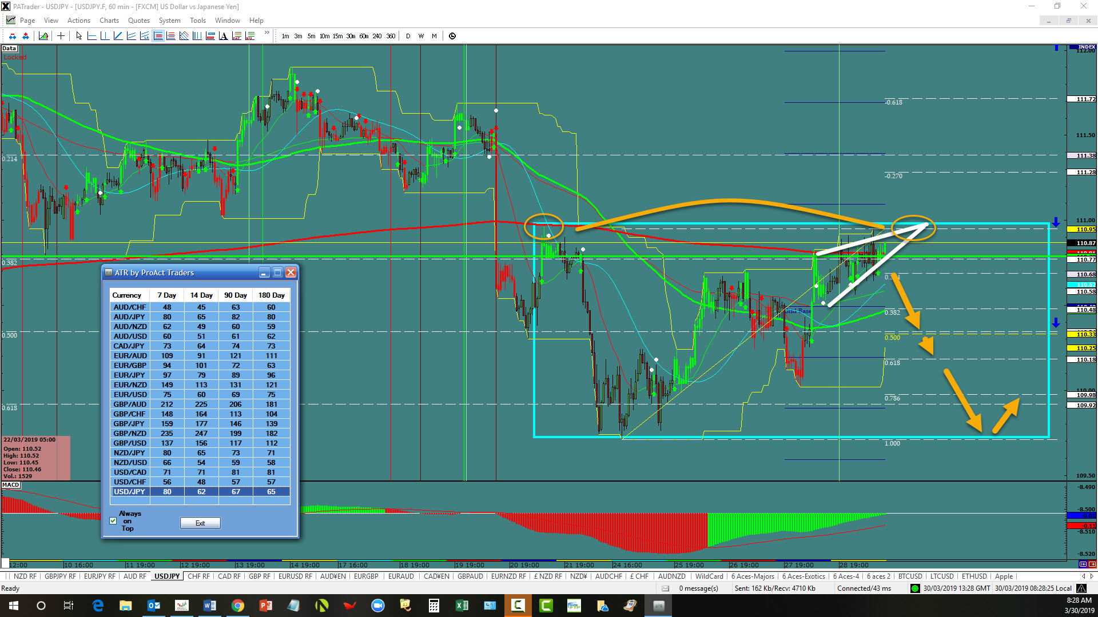Select the vertical line tool

click(105, 36)
